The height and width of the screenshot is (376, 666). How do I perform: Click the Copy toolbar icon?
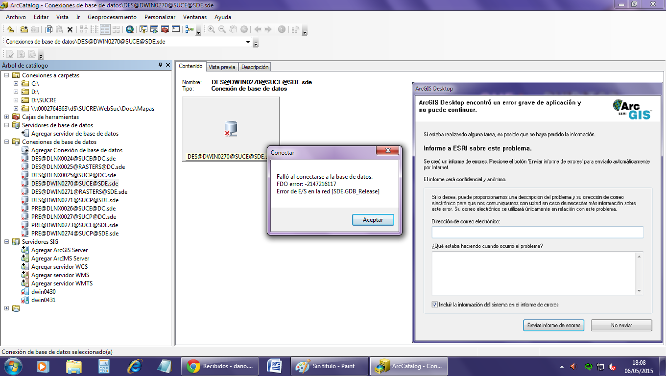coord(49,29)
